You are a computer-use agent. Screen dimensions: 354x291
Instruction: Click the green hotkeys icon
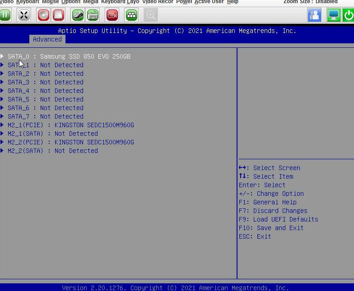coord(131,15)
